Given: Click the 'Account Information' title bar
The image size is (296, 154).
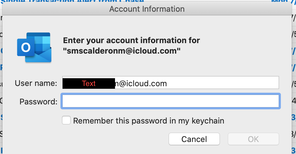Looking at the screenshot, I should pyautogui.click(x=147, y=9).
